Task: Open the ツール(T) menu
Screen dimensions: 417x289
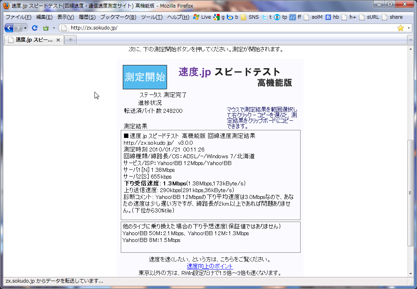Action: tap(151, 17)
